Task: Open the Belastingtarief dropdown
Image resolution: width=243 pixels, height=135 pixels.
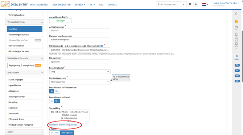Action: pos(80,72)
